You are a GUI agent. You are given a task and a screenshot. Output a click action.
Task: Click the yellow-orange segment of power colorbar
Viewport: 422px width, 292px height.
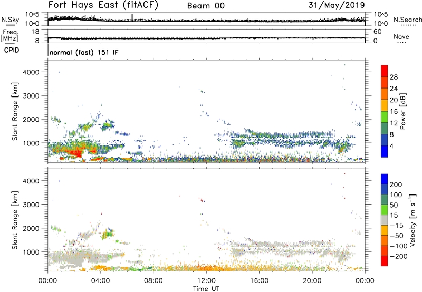(385, 105)
